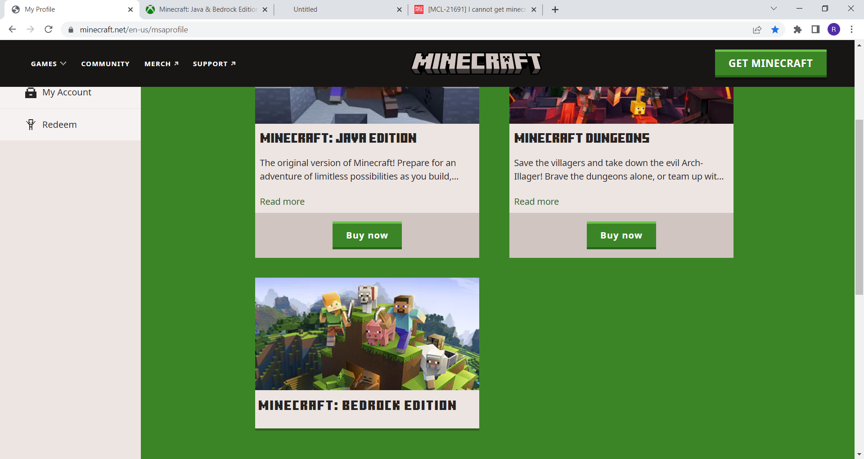
Task: Click the address bar URL
Action: point(134,30)
